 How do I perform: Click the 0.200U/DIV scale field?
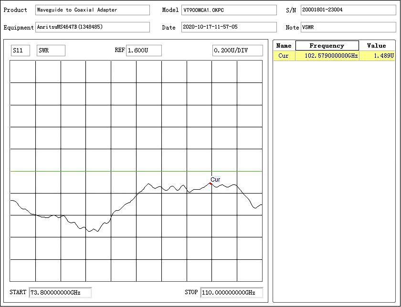[238, 51]
